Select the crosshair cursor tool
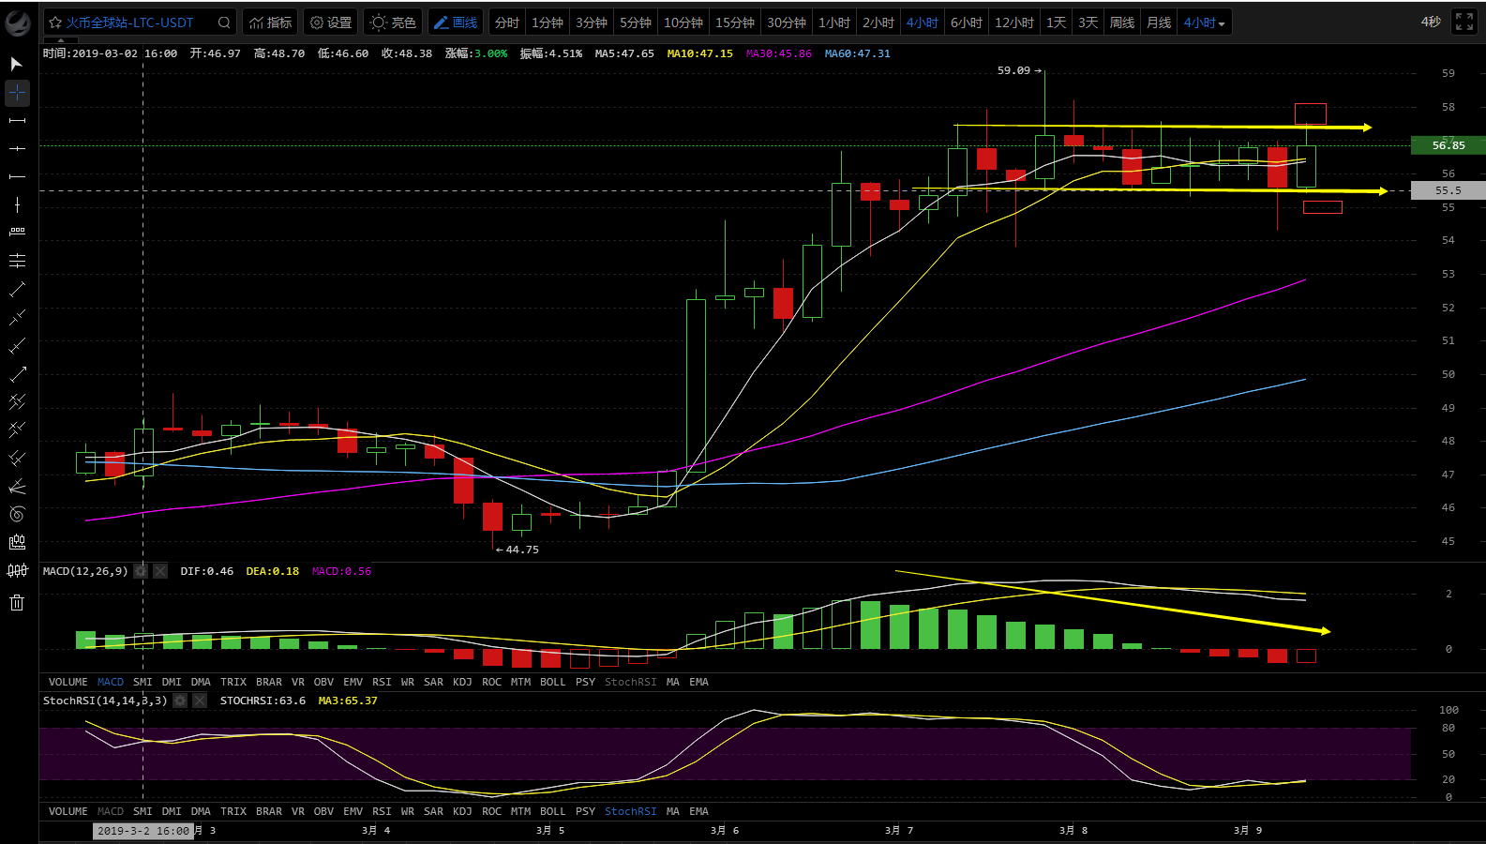The height and width of the screenshot is (844, 1486). tap(17, 92)
